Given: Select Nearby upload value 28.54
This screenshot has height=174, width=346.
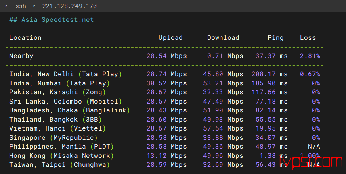Looking at the screenshot, I should pyautogui.click(x=157, y=56).
